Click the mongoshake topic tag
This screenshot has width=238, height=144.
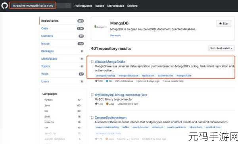(x=184, y=75)
